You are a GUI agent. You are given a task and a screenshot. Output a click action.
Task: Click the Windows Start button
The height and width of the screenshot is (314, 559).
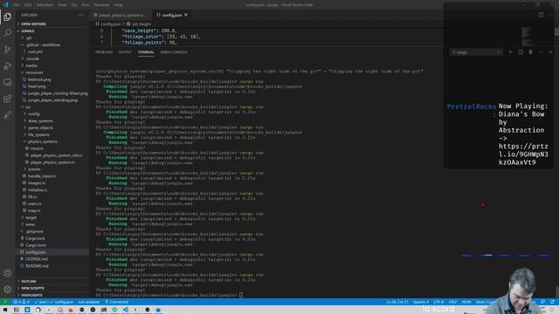click(5, 310)
